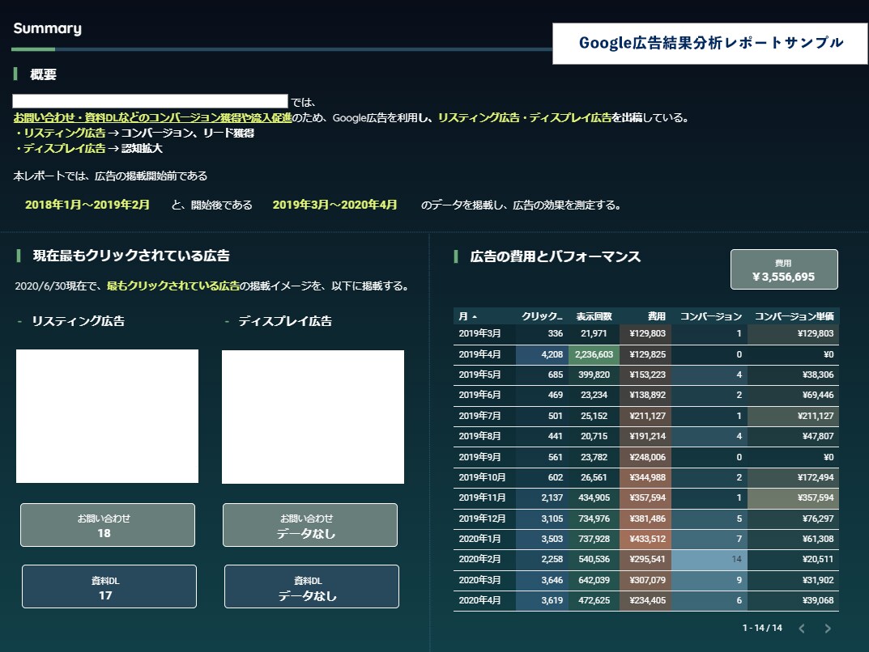Click ・リスティング広告 → コンバージョン、リード獲得 line
This screenshot has width=869, height=652.
coord(134,133)
